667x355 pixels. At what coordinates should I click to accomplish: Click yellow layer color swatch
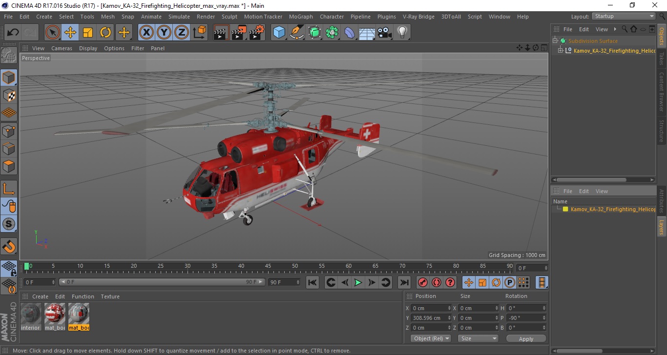pos(565,209)
